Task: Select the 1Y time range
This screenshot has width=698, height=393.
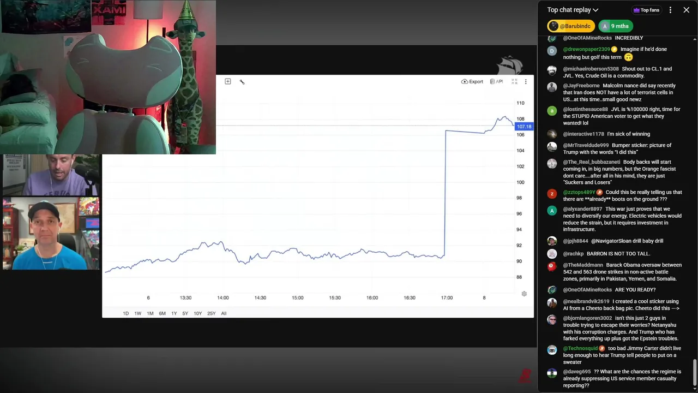Action: click(174, 313)
